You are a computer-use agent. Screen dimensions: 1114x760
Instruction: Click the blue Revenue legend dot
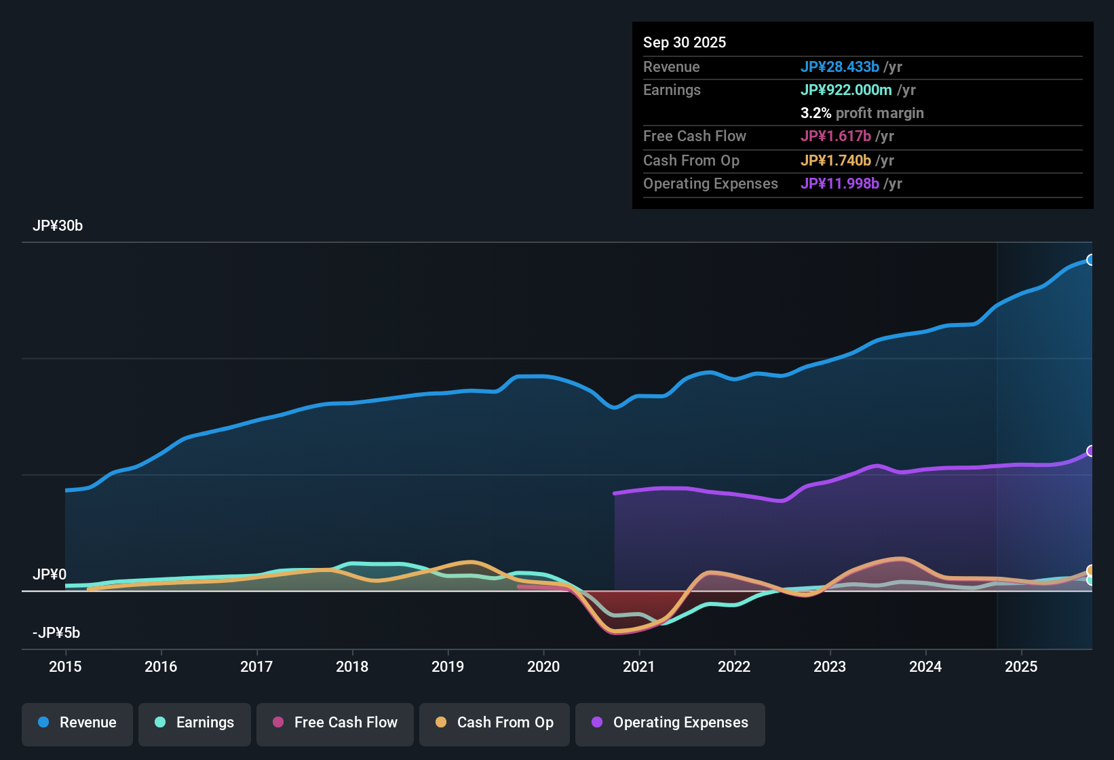point(43,723)
